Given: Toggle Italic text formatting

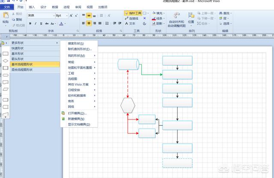Looking at the screenshot, I should pos(36,23).
